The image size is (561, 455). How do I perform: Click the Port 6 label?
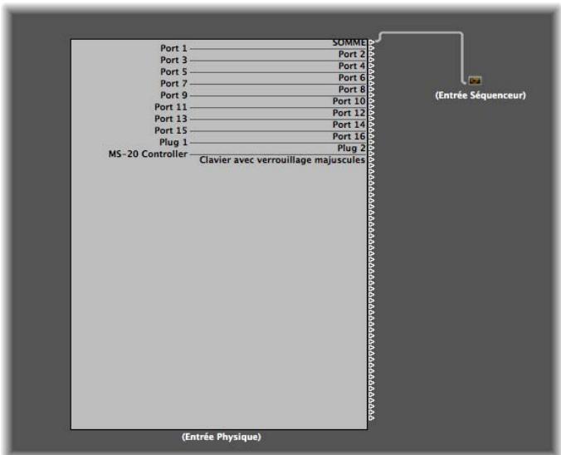[352, 78]
